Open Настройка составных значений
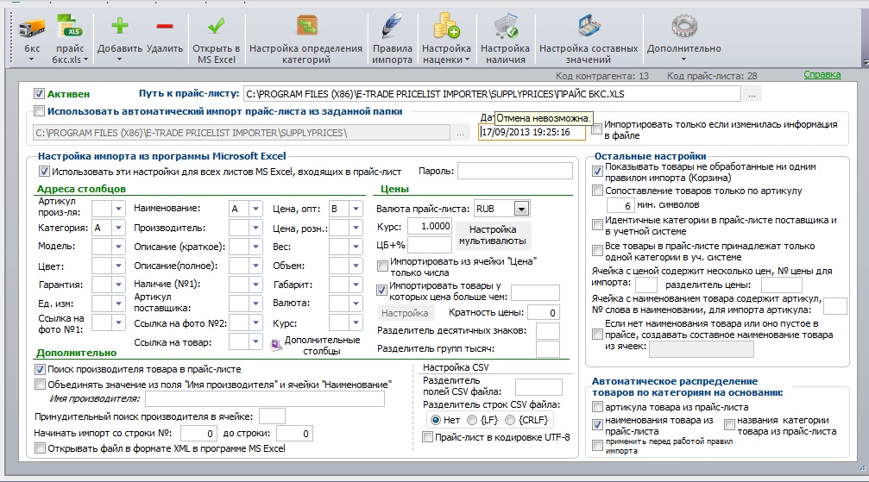Image resolution: width=869 pixels, height=482 pixels. coord(589,26)
